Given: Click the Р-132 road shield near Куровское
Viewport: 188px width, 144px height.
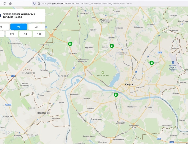Looking at the screenshot, I should 13,76.
